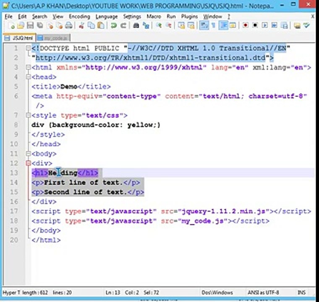
Task: Open the Edit menu
Action: [x=22, y=16]
